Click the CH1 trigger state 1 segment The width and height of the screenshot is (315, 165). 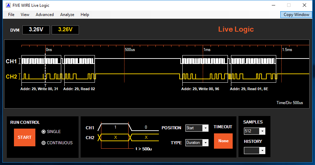tap(115, 127)
